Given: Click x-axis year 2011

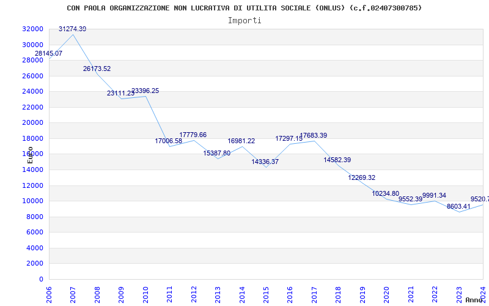Looking at the screenshot, I should pyautogui.click(x=169, y=294).
